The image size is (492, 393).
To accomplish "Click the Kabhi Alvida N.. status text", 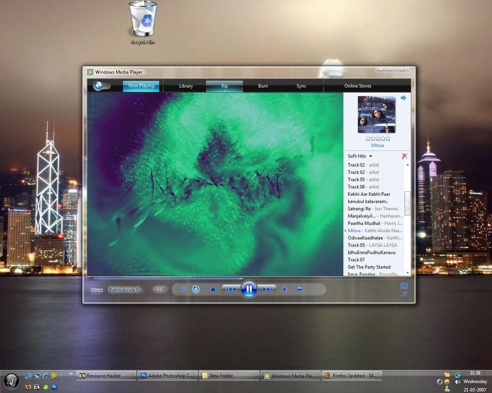I will (x=126, y=289).
